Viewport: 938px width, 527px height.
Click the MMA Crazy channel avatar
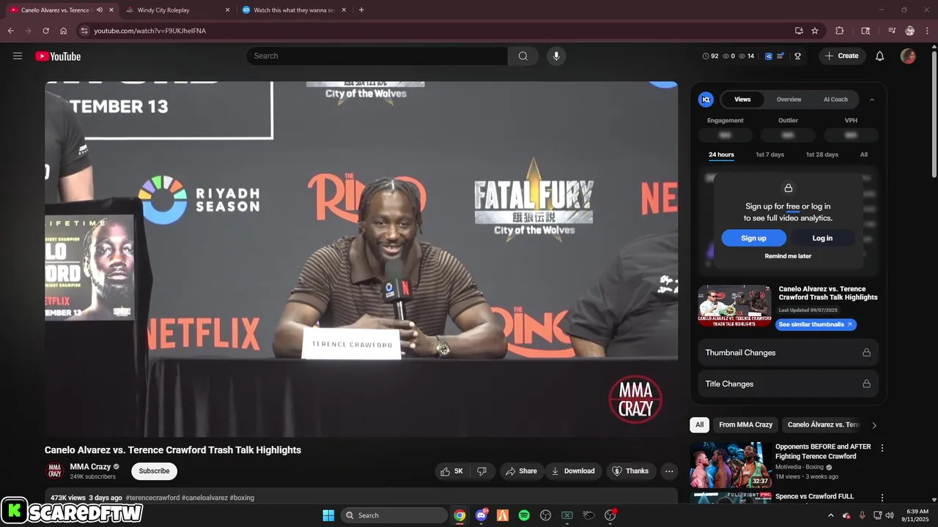(x=54, y=471)
